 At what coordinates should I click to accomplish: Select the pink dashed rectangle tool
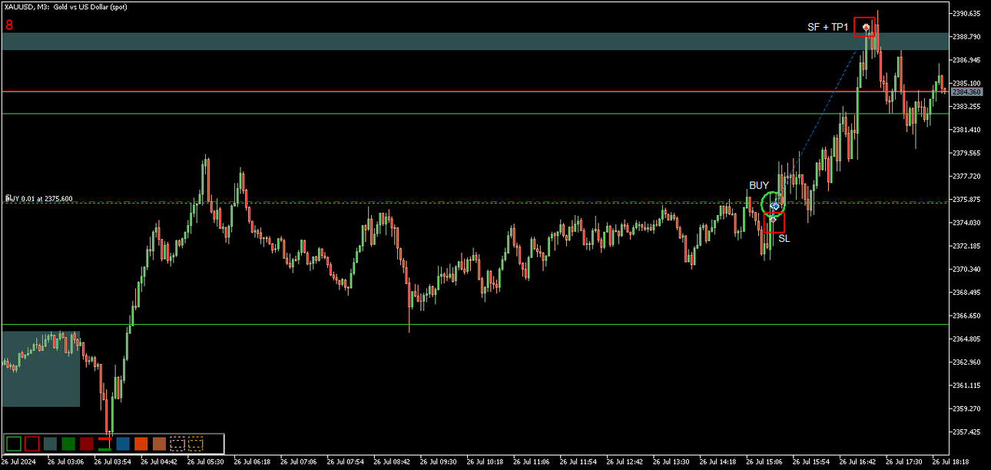[177, 443]
